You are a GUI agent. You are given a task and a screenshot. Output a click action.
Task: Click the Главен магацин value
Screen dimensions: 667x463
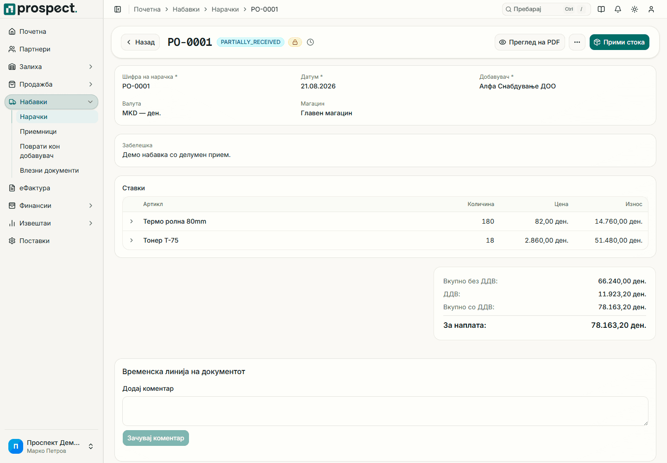[x=327, y=113]
